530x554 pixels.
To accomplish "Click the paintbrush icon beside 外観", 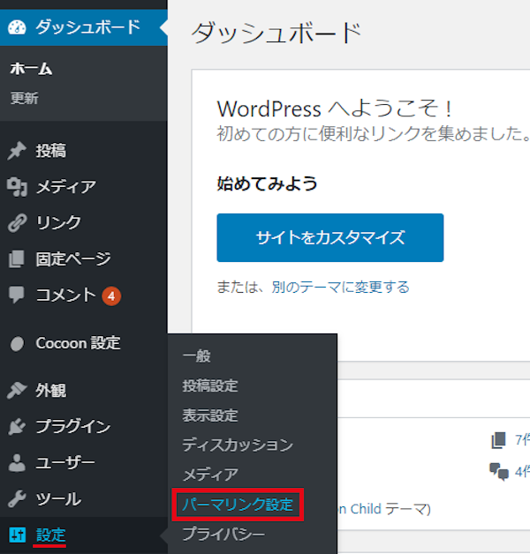I will click(x=17, y=391).
